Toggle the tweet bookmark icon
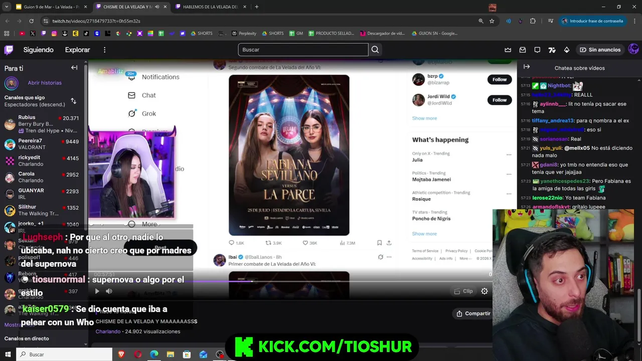Viewport: 642px width, 361px height. [x=379, y=243]
